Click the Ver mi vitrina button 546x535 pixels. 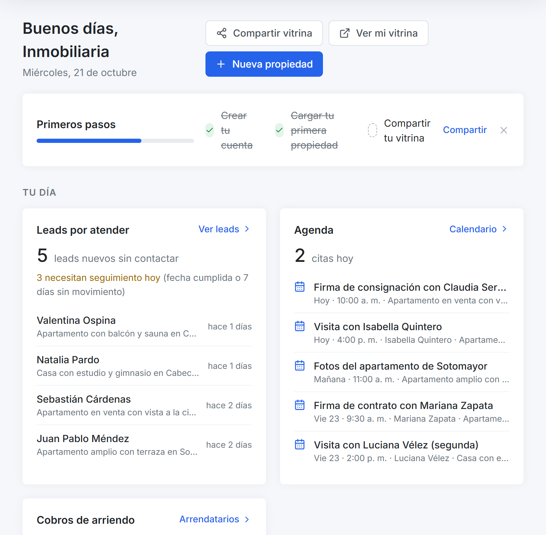coord(379,33)
